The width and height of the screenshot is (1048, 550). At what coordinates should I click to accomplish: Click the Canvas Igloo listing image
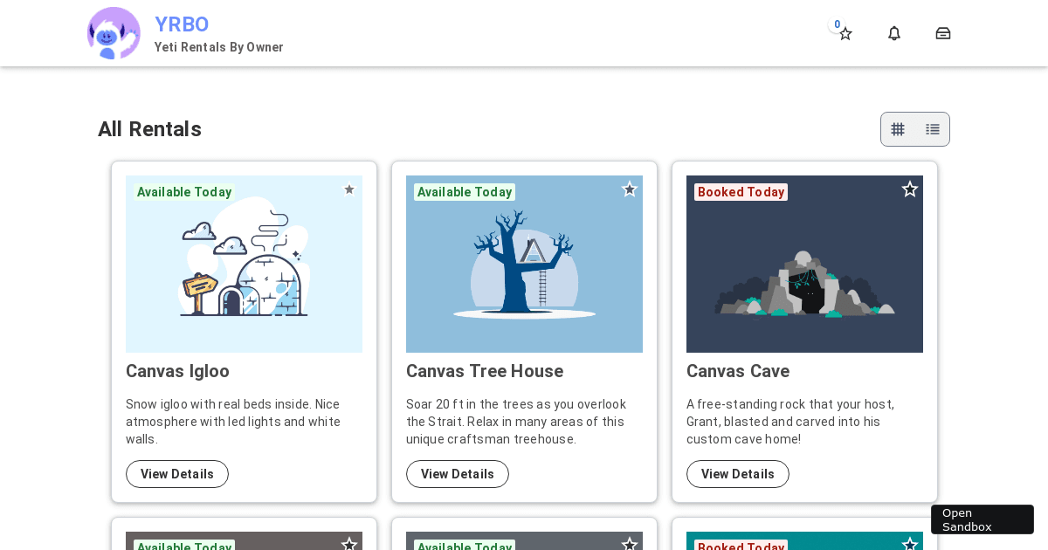coord(244,264)
